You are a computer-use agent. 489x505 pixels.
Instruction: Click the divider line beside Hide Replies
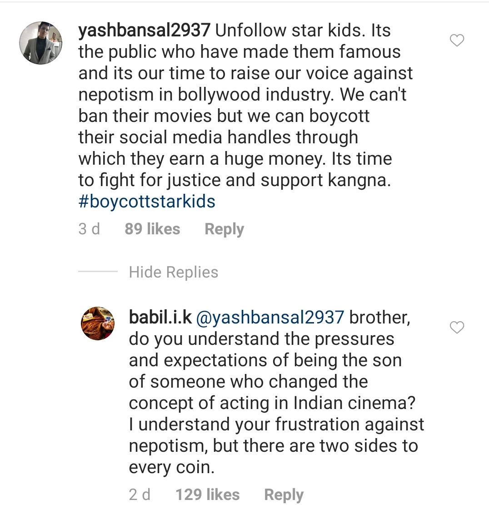point(98,272)
